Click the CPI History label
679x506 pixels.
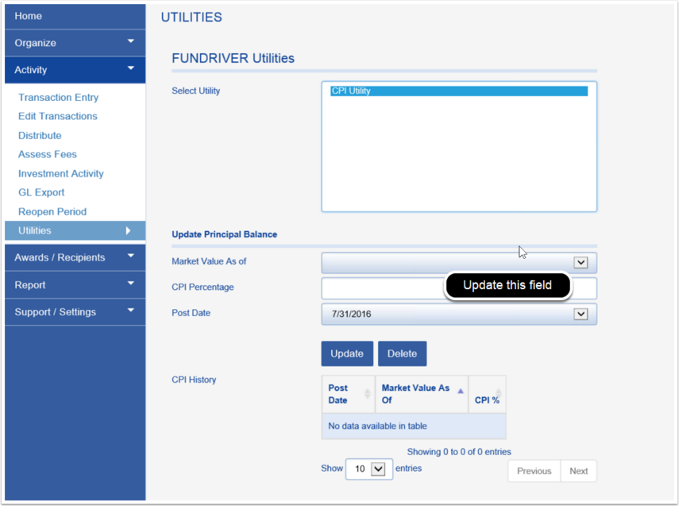[194, 380]
